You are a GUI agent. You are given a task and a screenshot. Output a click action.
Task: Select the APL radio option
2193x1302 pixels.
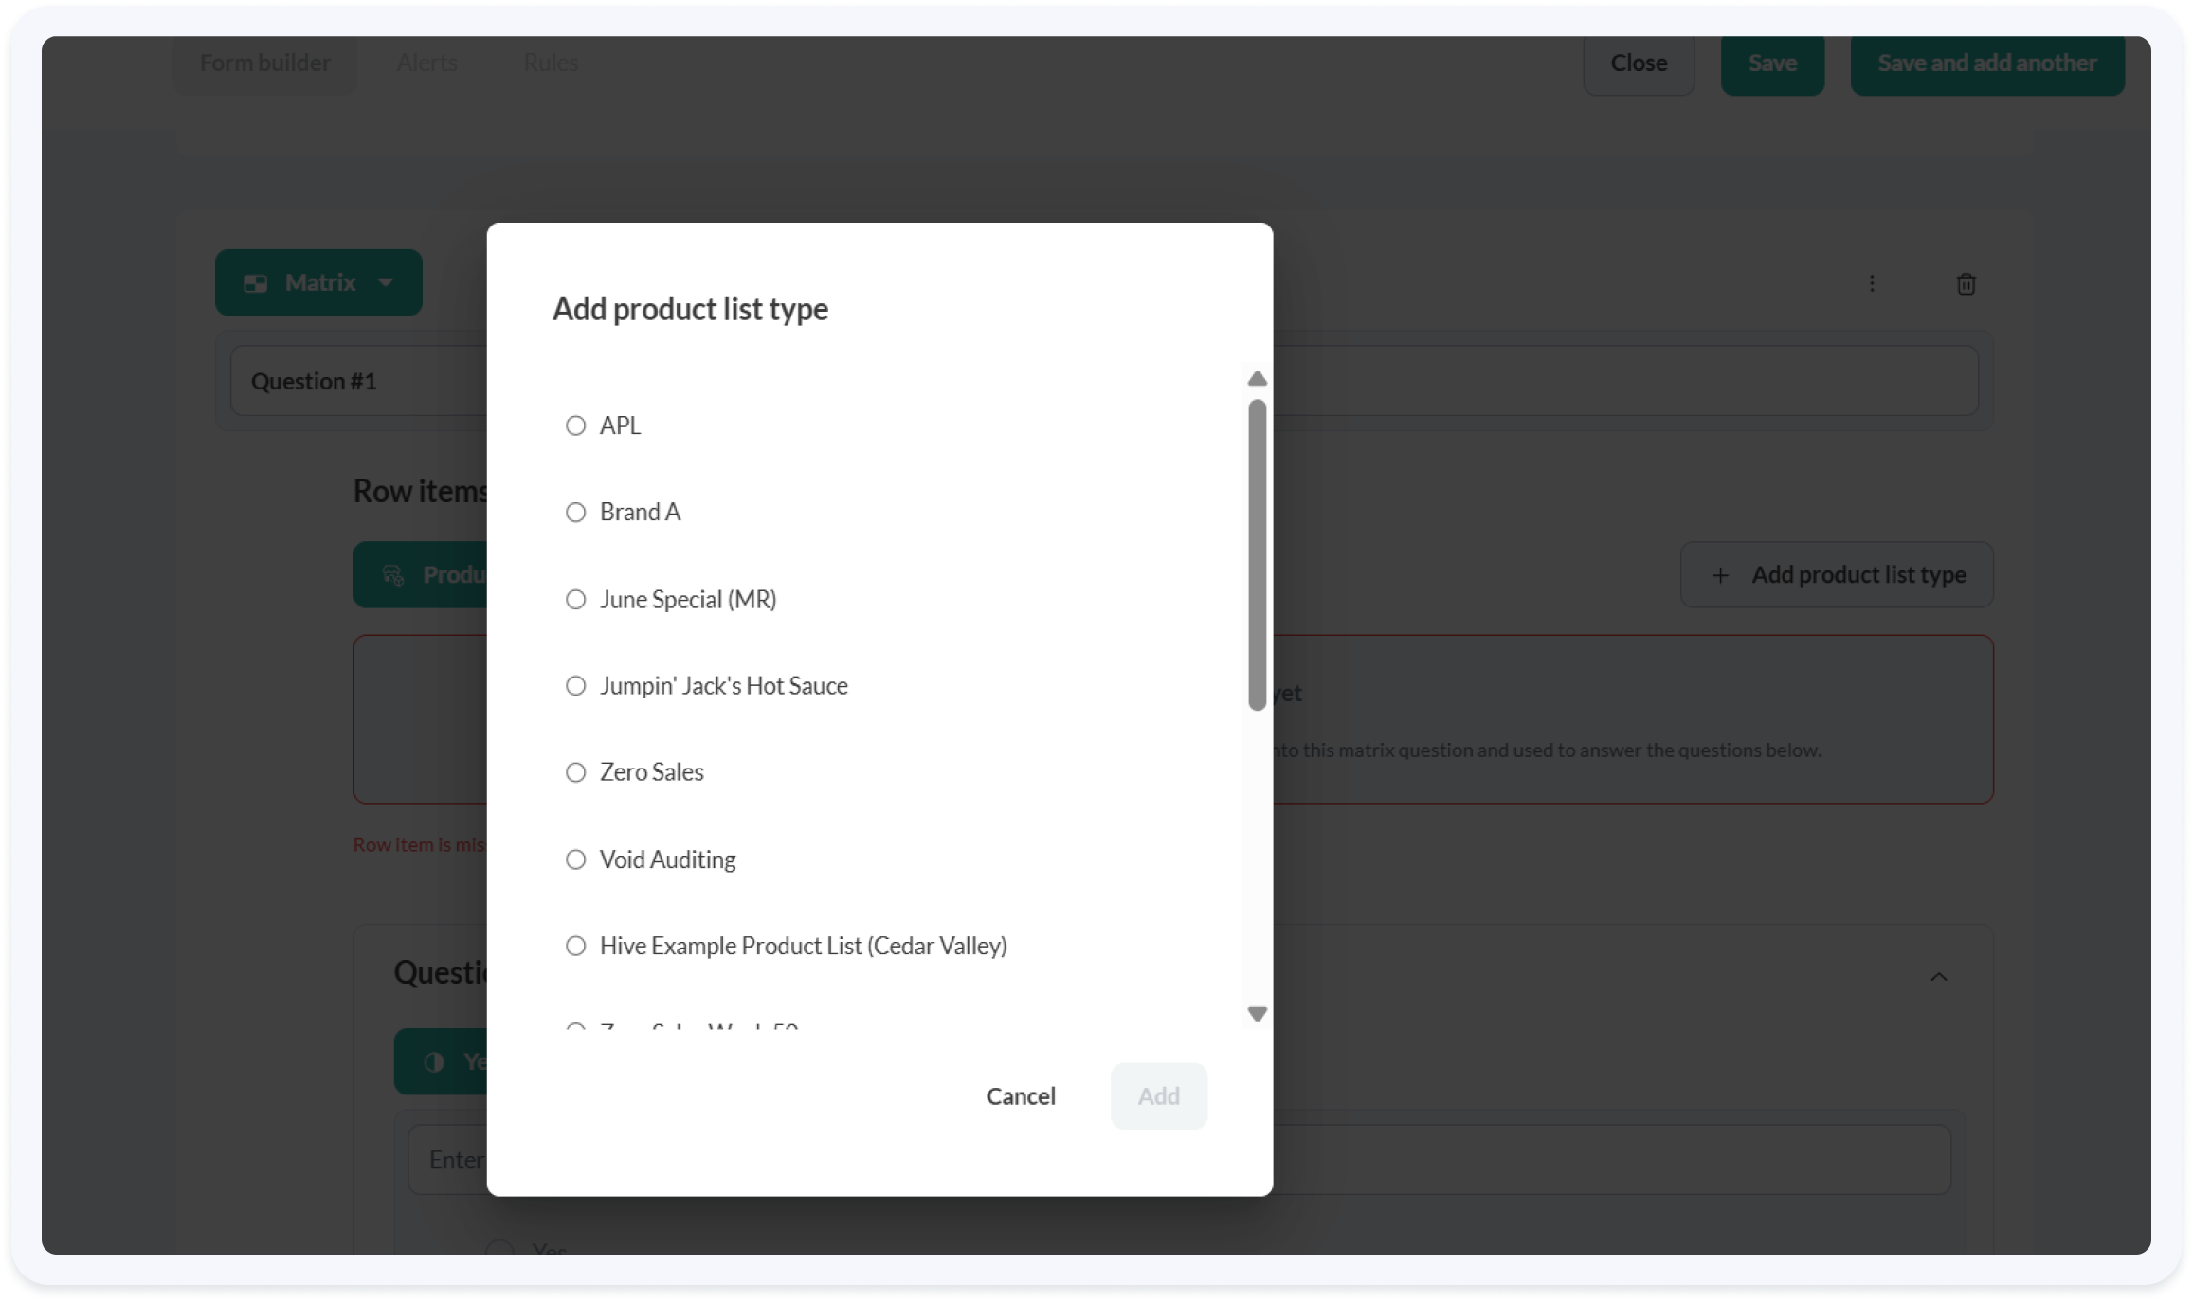575,425
